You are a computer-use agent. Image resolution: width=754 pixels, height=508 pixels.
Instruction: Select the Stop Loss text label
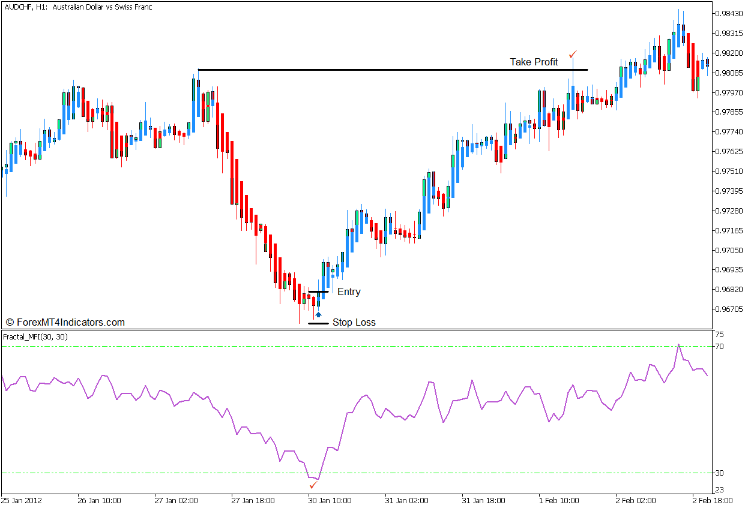[354, 323]
